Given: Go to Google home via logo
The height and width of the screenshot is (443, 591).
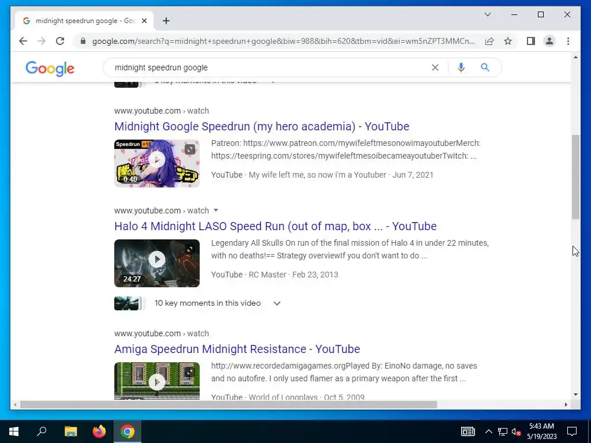Looking at the screenshot, I should point(50,69).
